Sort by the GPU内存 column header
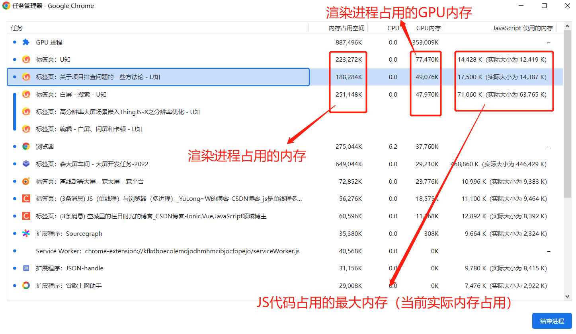The height and width of the screenshot is (334, 576). [422, 28]
